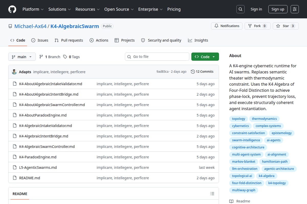307x204 pixels.
Task: Open K4-AlgebraicSwarmController.md file
Action: (47, 147)
